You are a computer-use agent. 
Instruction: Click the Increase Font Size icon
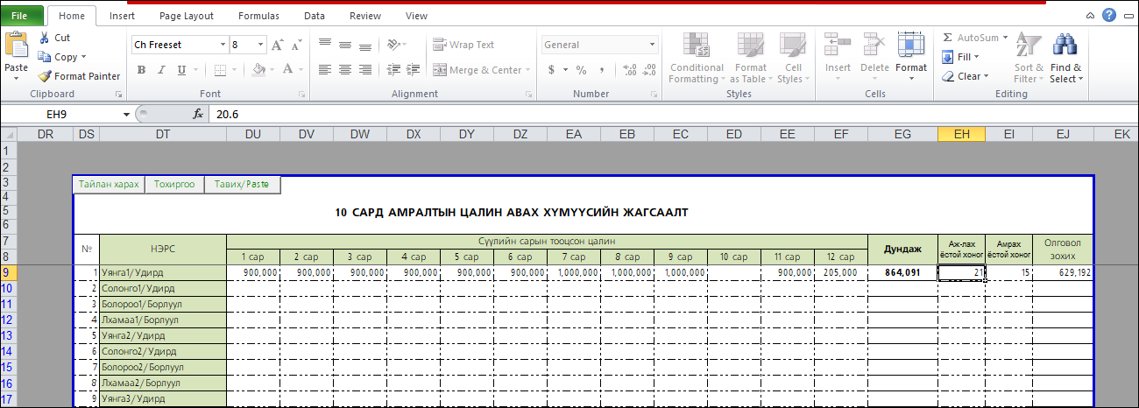coord(277,45)
